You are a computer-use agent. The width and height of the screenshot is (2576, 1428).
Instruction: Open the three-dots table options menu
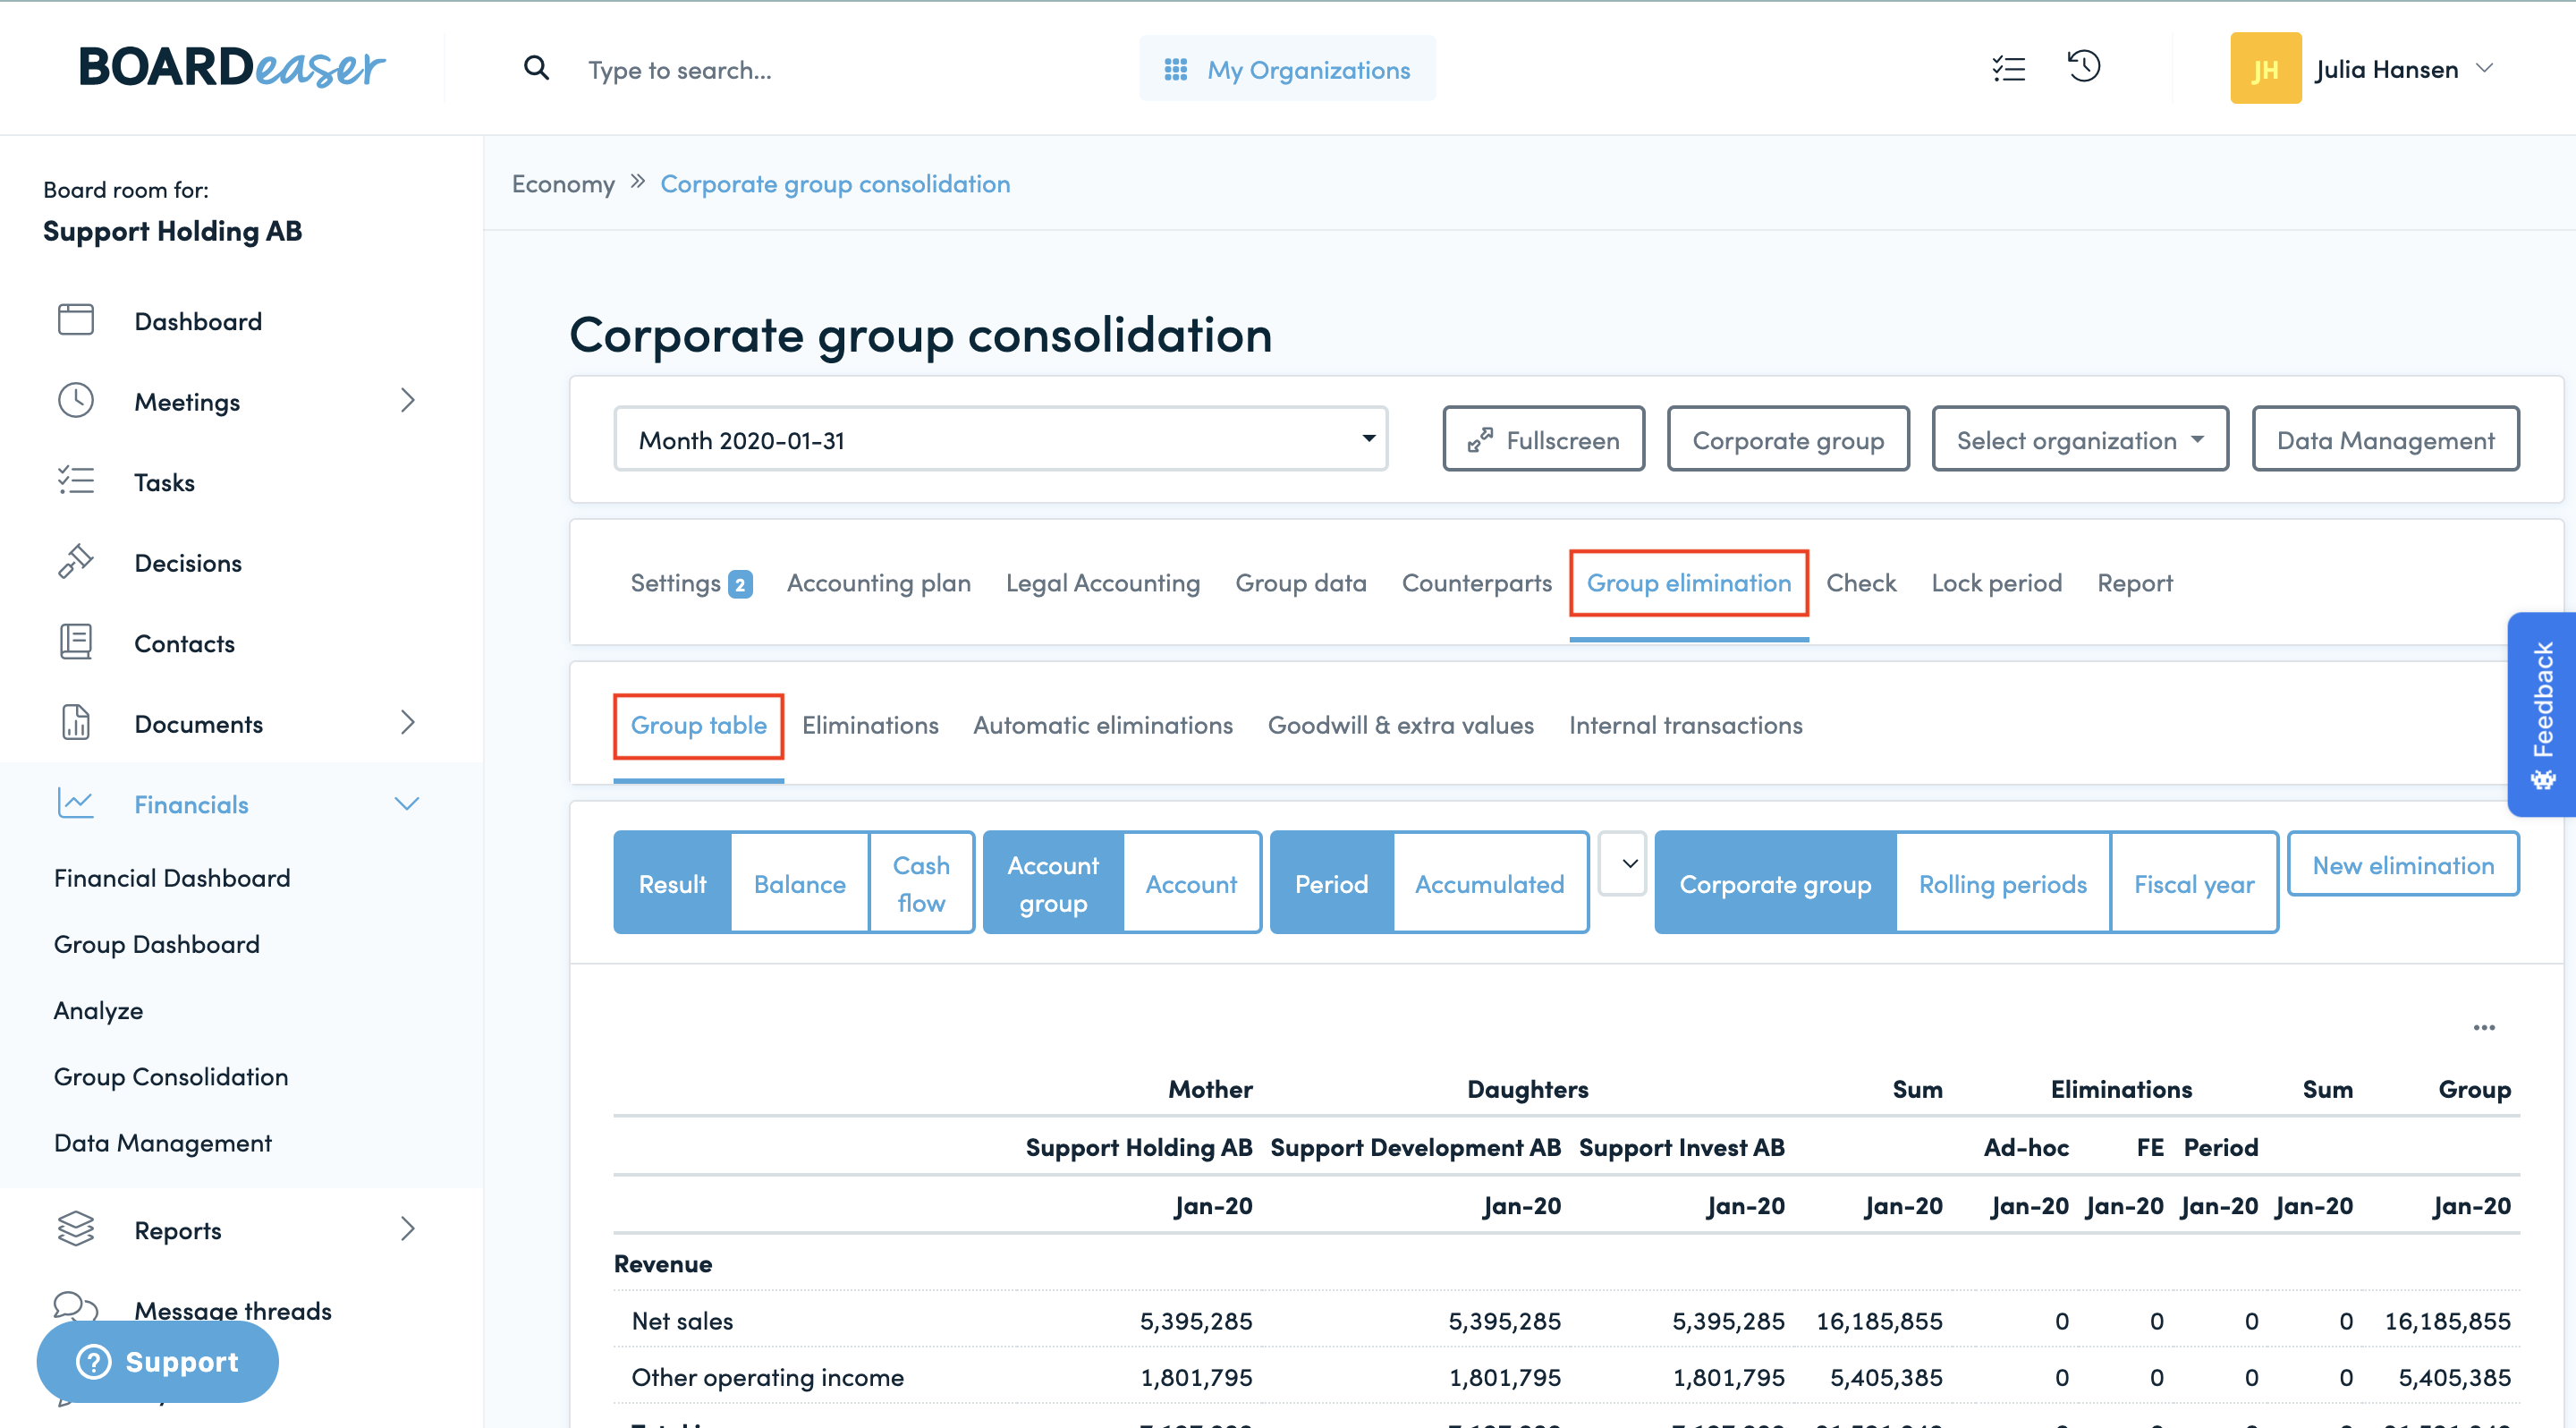pos(2483,1027)
